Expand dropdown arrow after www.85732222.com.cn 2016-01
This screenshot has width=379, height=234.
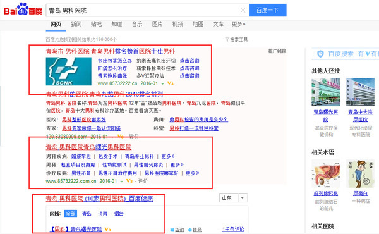pos(121,182)
